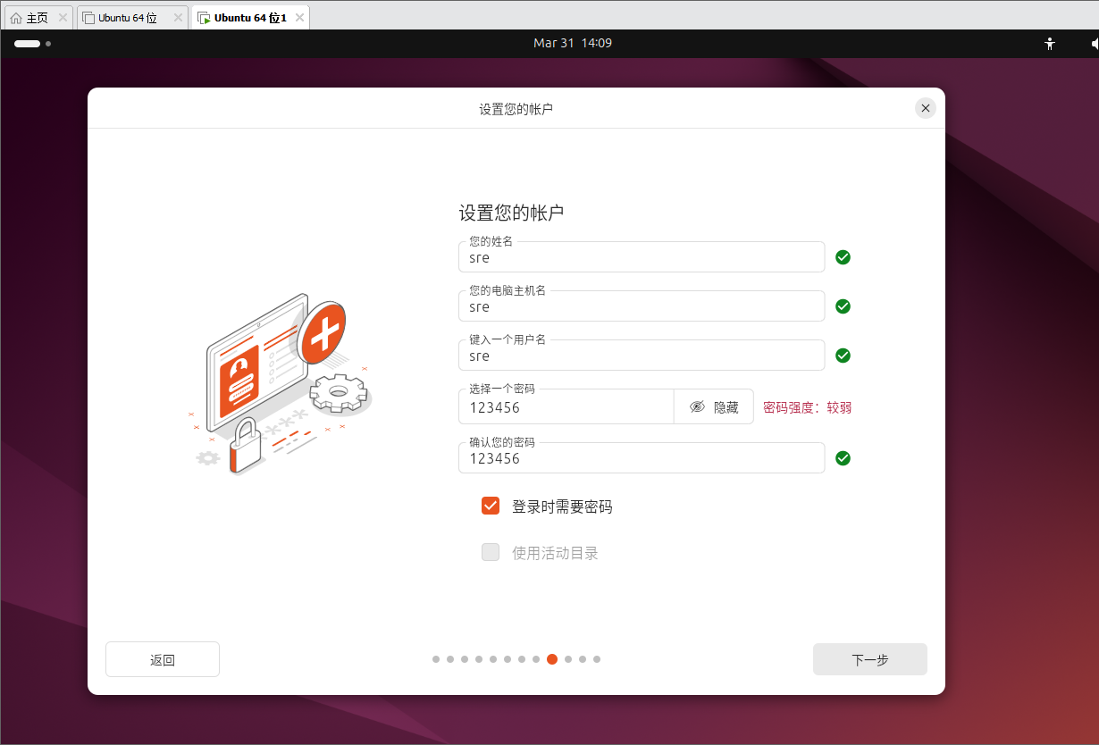Open the volume icon in top bar
The height and width of the screenshot is (745, 1099).
pyautogui.click(x=1094, y=43)
